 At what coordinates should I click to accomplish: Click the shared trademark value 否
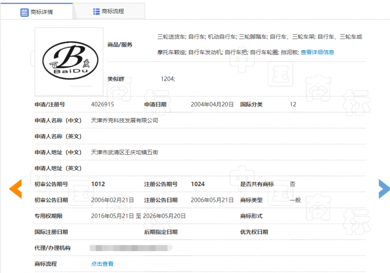pos(292,184)
